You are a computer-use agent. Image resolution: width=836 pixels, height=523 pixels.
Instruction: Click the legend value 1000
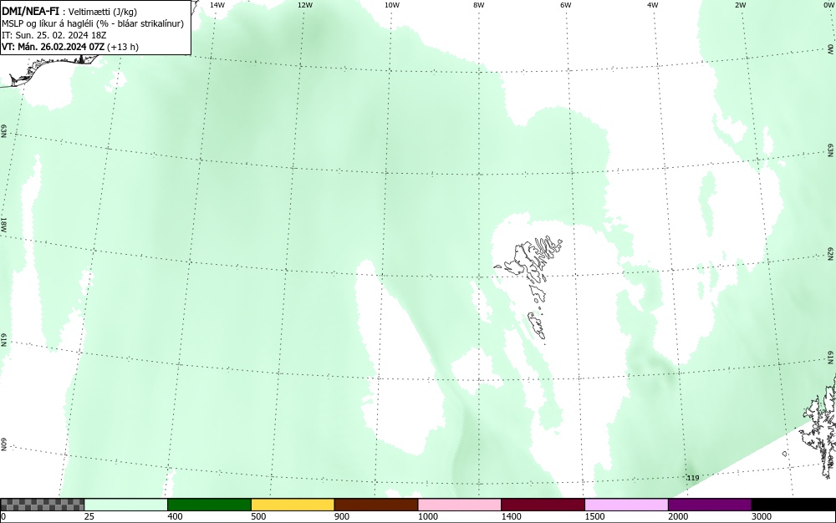(427, 516)
